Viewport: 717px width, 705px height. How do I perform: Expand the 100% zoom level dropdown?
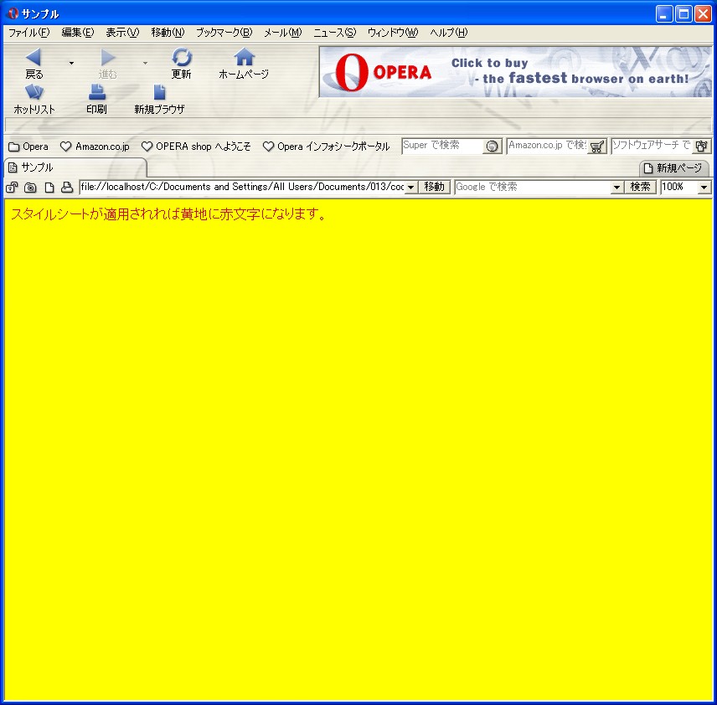[704, 188]
